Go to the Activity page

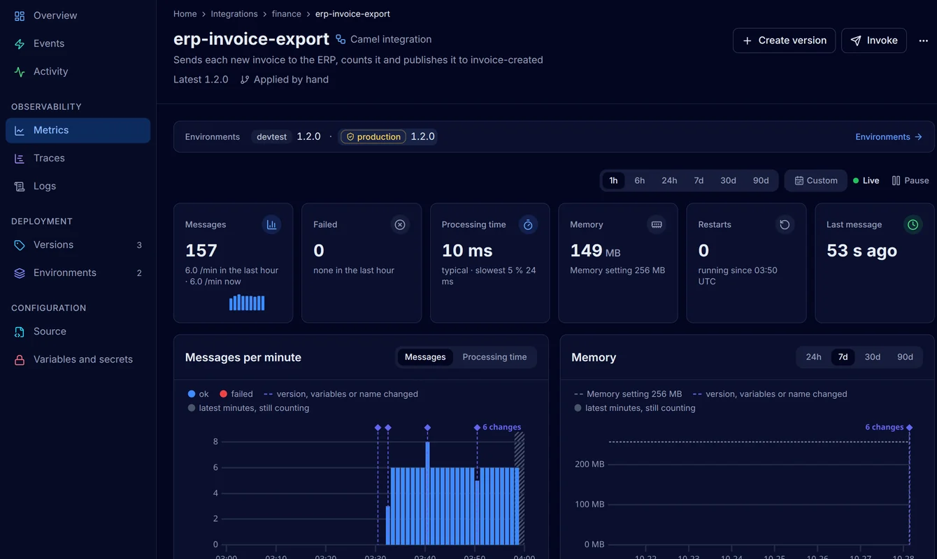tap(78, 71)
